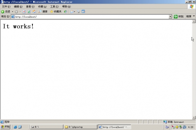This screenshot has width=196, height=130.
Task: Go to Home page icon
Action: [x=34, y=12]
